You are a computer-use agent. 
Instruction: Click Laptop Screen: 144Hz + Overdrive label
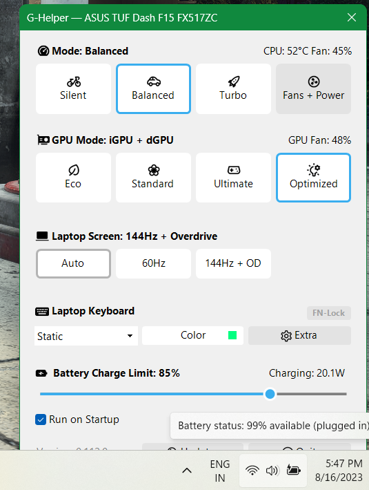click(x=134, y=236)
